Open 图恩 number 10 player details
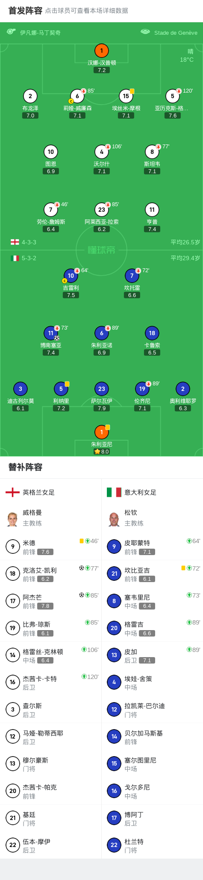 click(51, 152)
